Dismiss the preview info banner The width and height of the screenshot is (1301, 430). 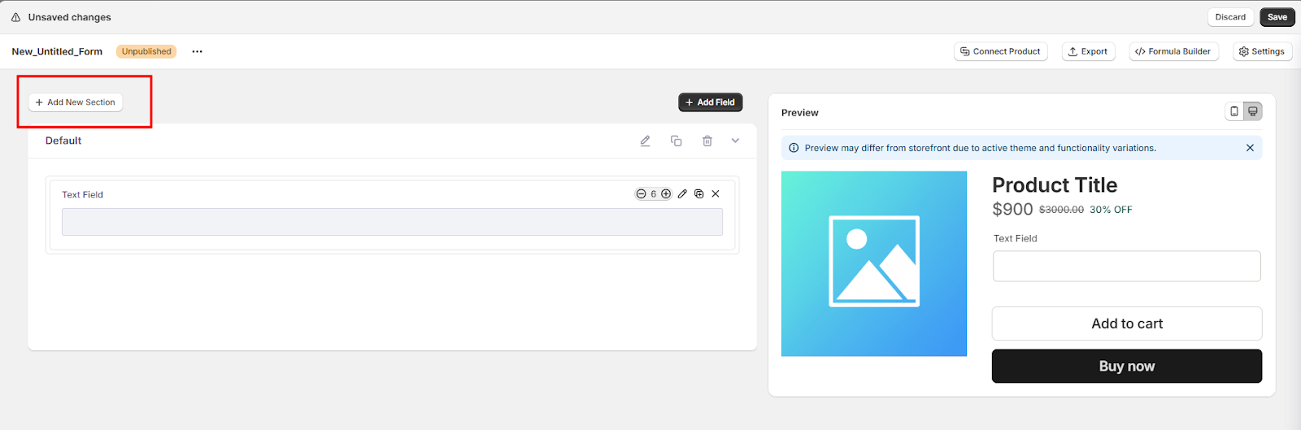(1250, 148)
